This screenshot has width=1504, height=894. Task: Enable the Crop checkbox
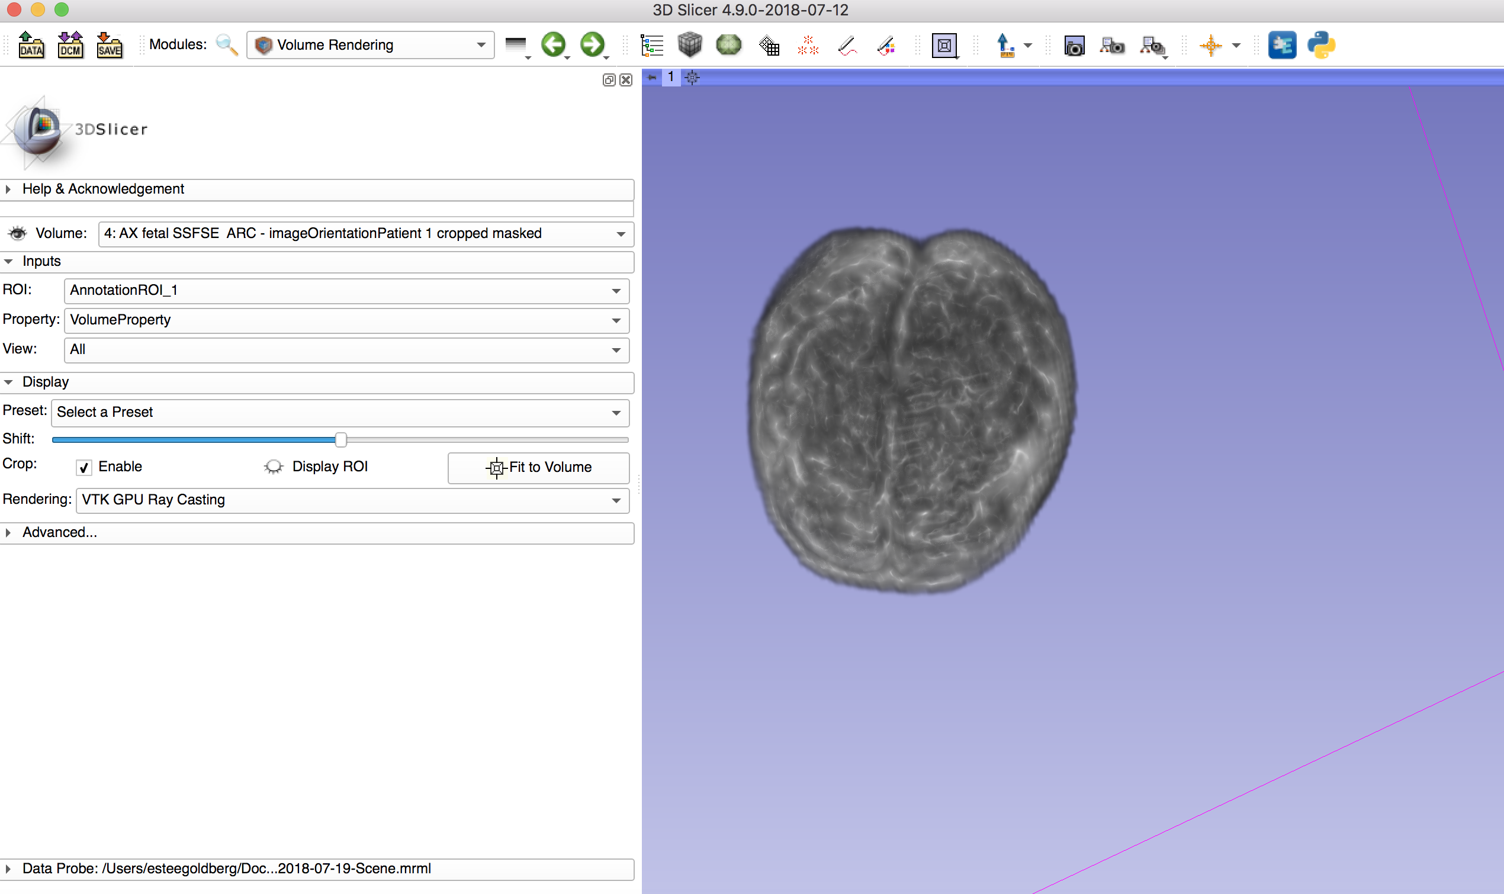(x=83, y=467)
